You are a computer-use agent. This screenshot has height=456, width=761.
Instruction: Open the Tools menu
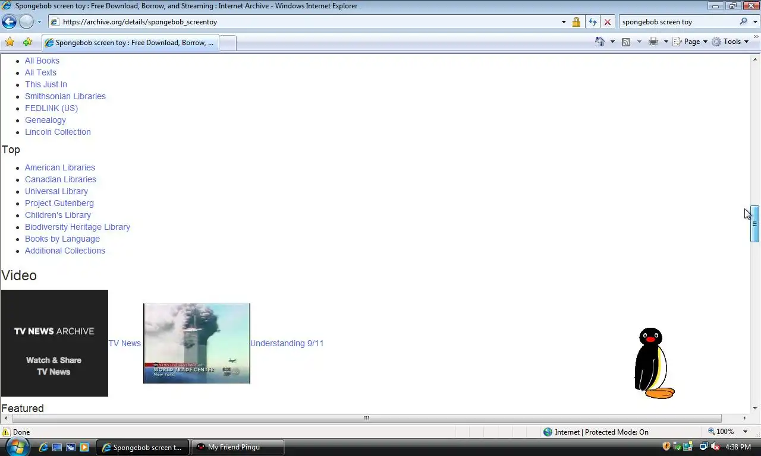coord(731,42)
